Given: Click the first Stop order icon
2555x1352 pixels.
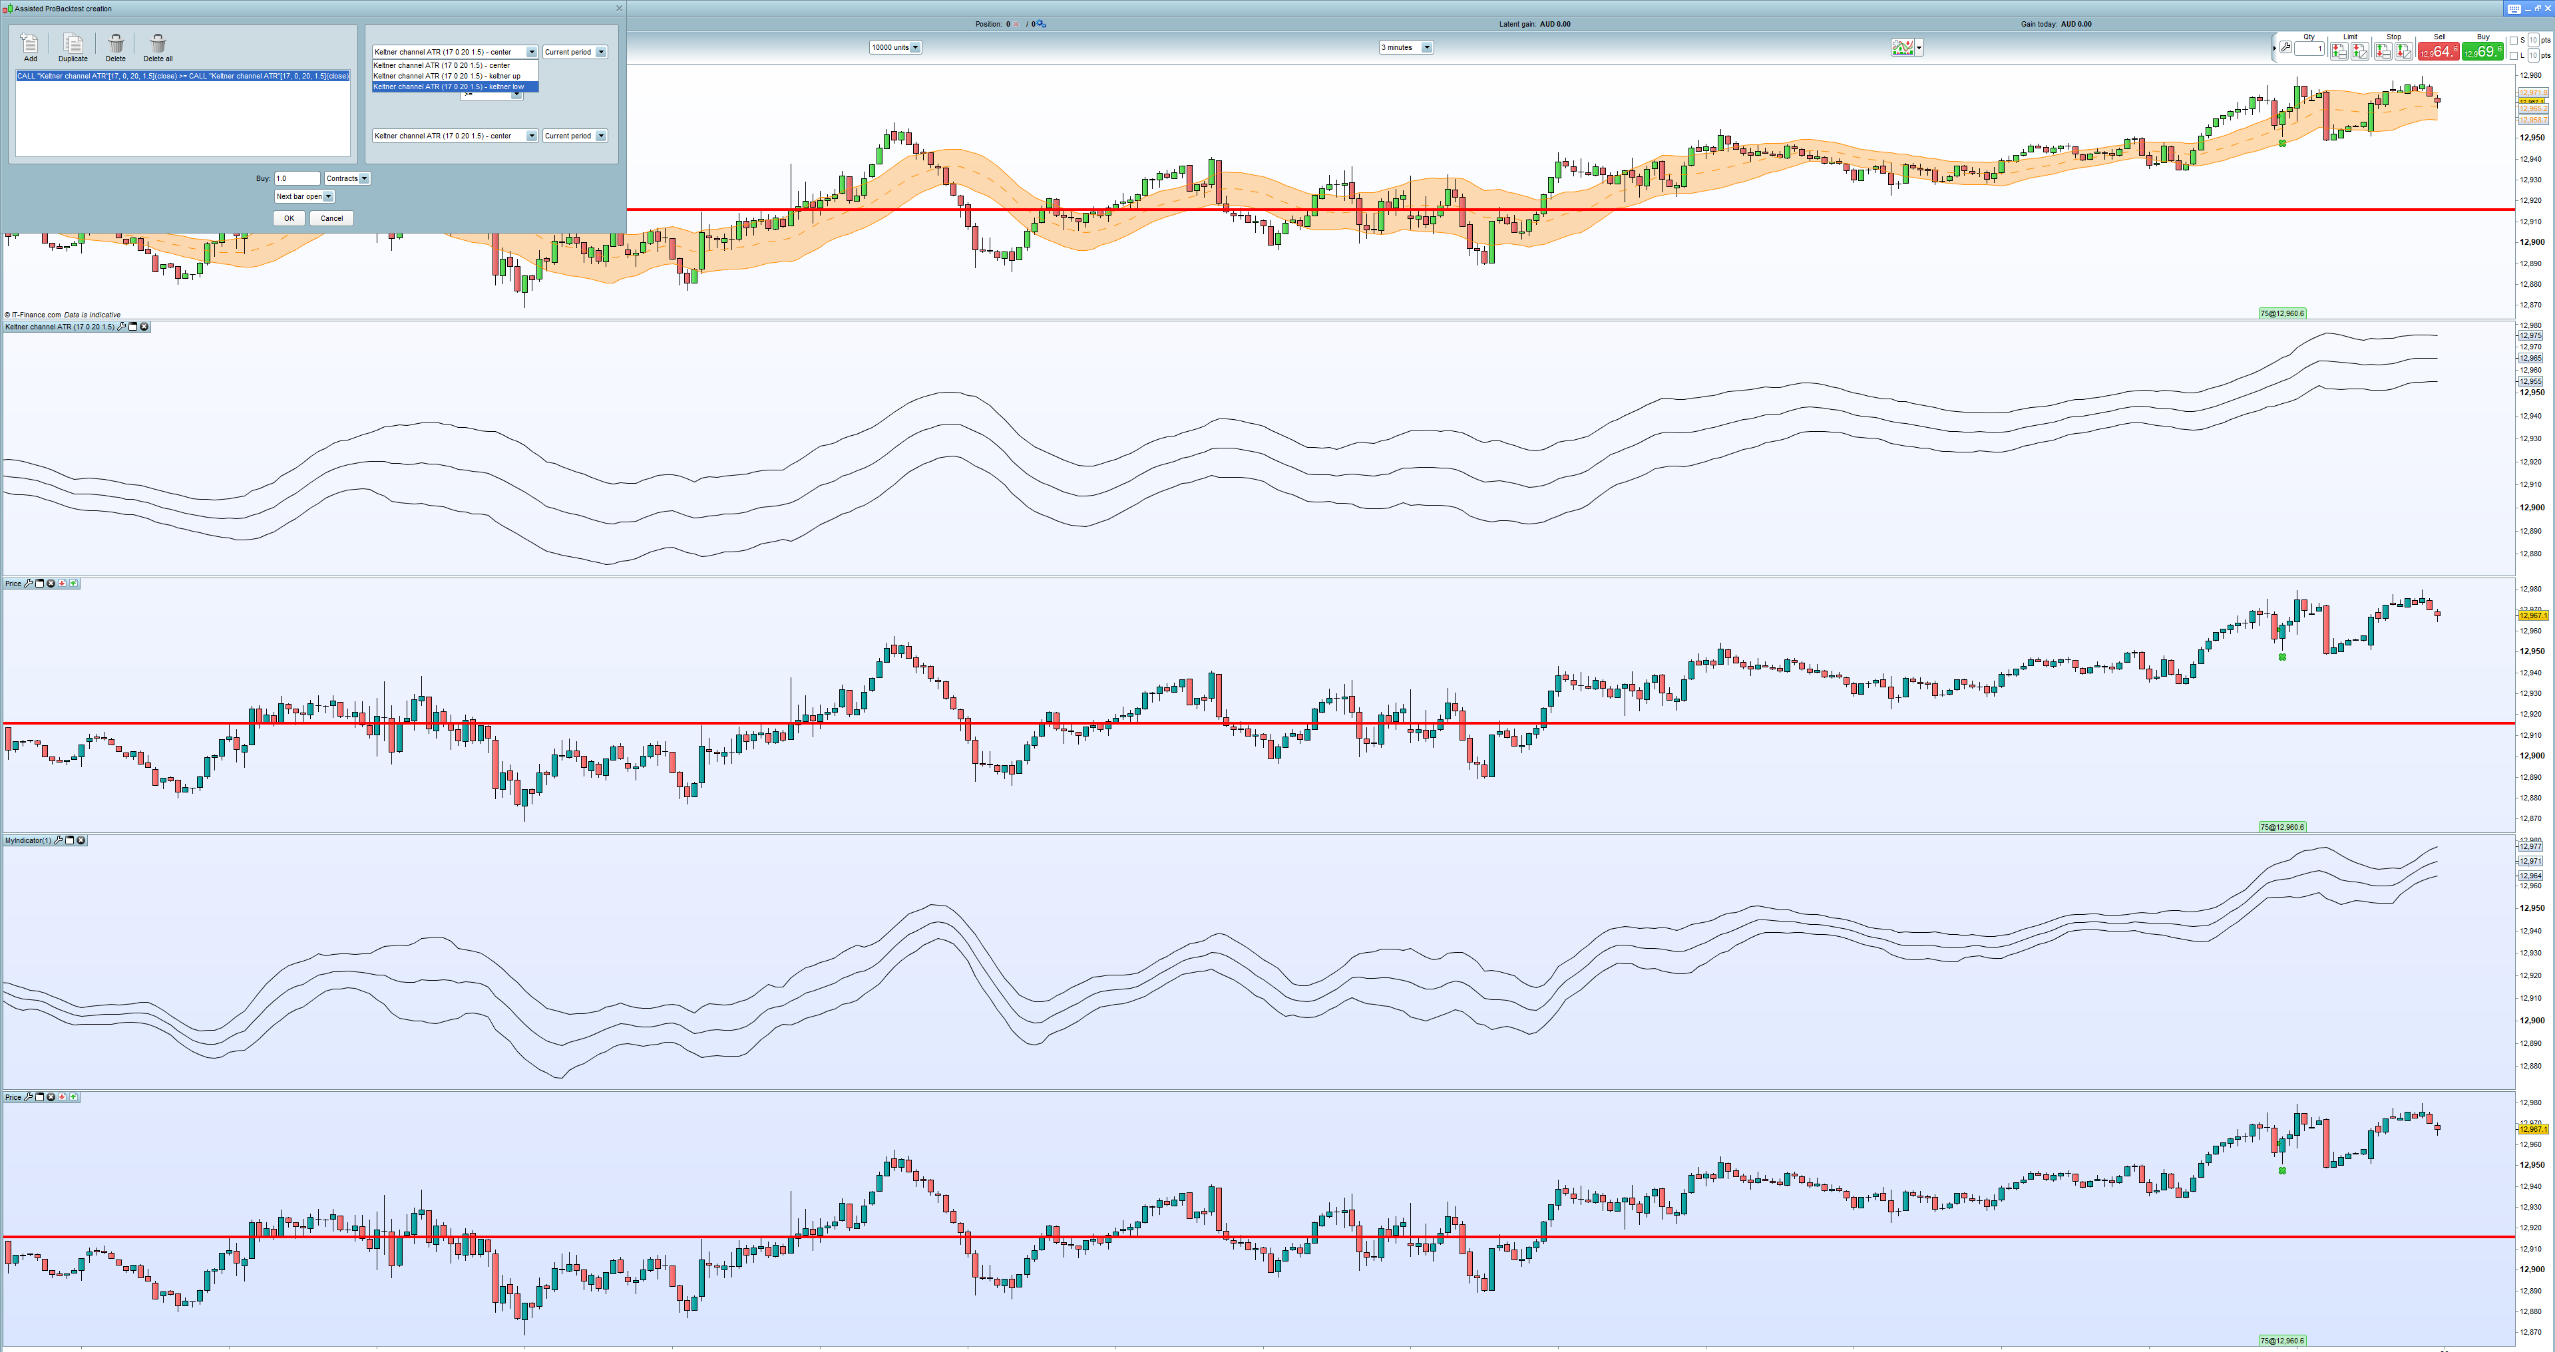Looking at the screenshot, I should tap(2383, 51).
